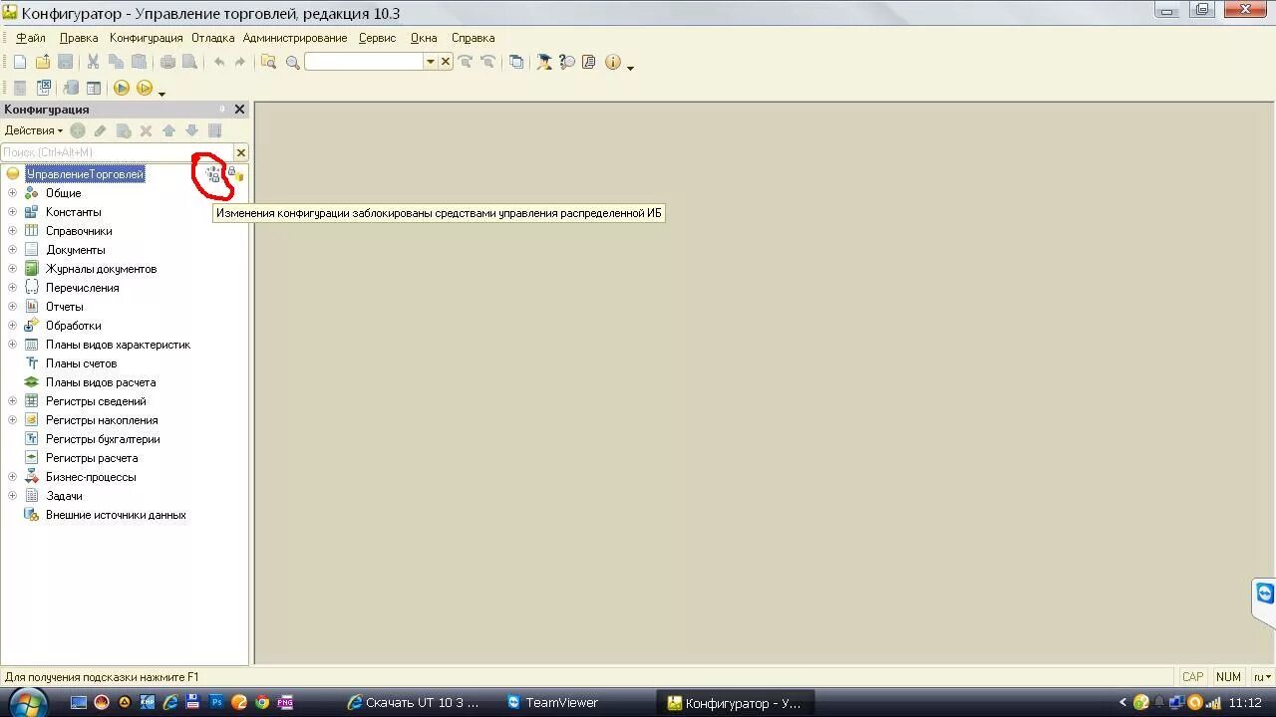
Task: Click the Find in tree folder icon
Action: pyautogui.click(x=269, y=62)
